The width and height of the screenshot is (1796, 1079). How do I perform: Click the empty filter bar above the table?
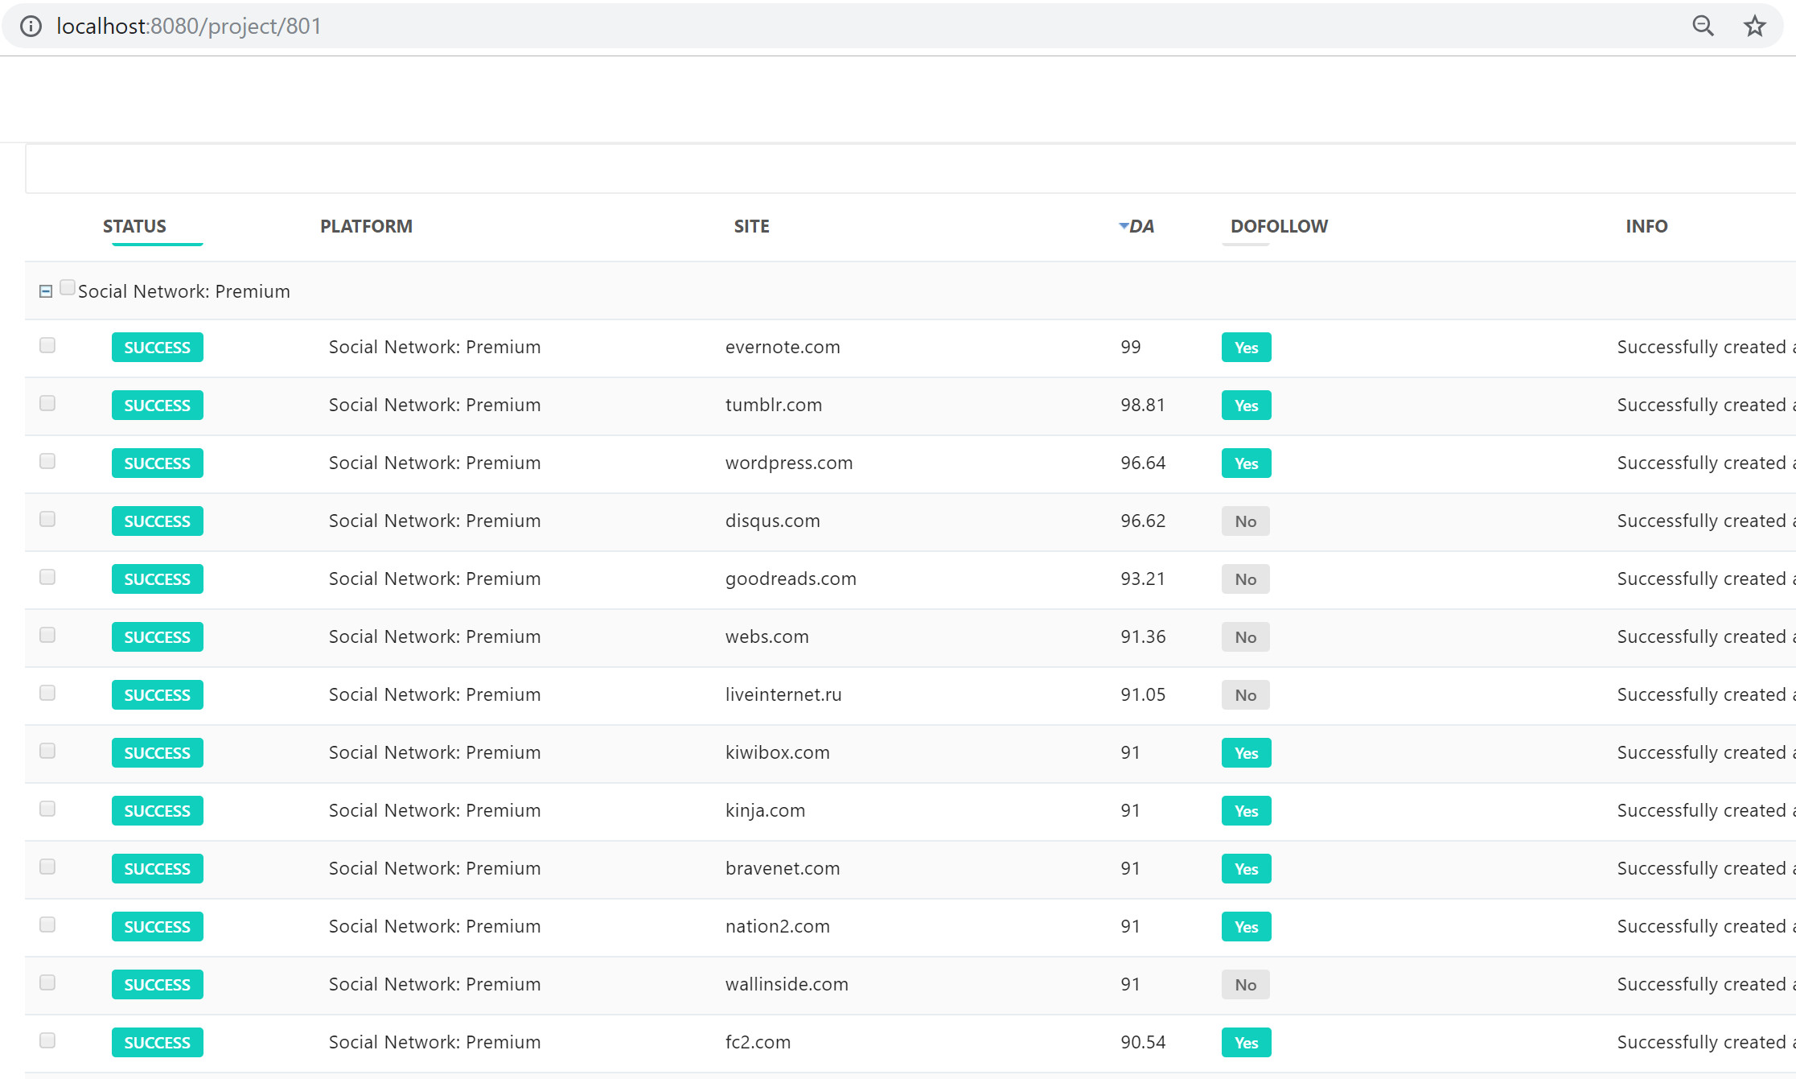[x=910, y=169]
